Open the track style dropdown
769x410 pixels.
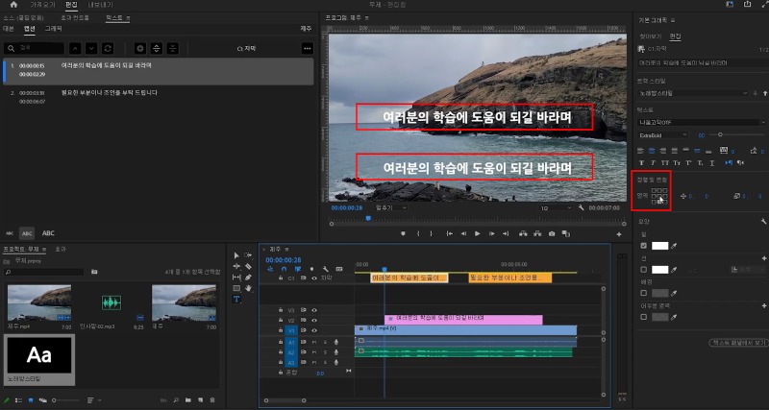[693, 92]
